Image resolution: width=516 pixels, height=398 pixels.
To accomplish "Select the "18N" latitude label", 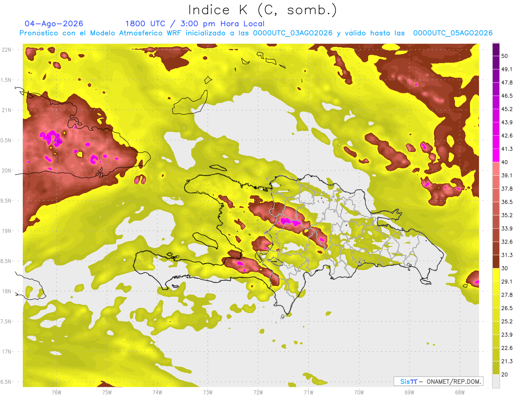I will (6, 292).
